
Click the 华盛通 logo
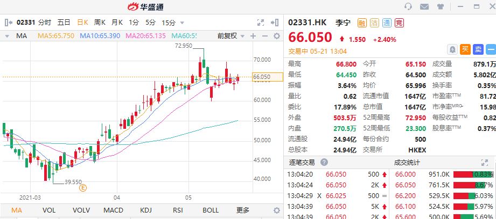[x=146, y=6]
